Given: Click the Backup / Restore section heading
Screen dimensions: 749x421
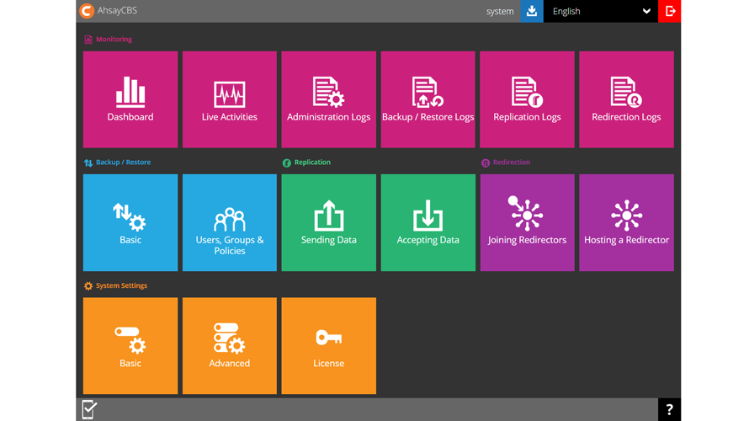Looking at the screenshot, I should pyautogui.click(x=118, y=163).
